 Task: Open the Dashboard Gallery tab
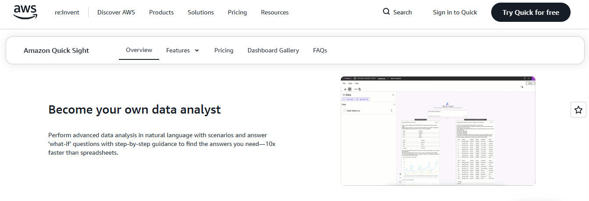(273, 50)
